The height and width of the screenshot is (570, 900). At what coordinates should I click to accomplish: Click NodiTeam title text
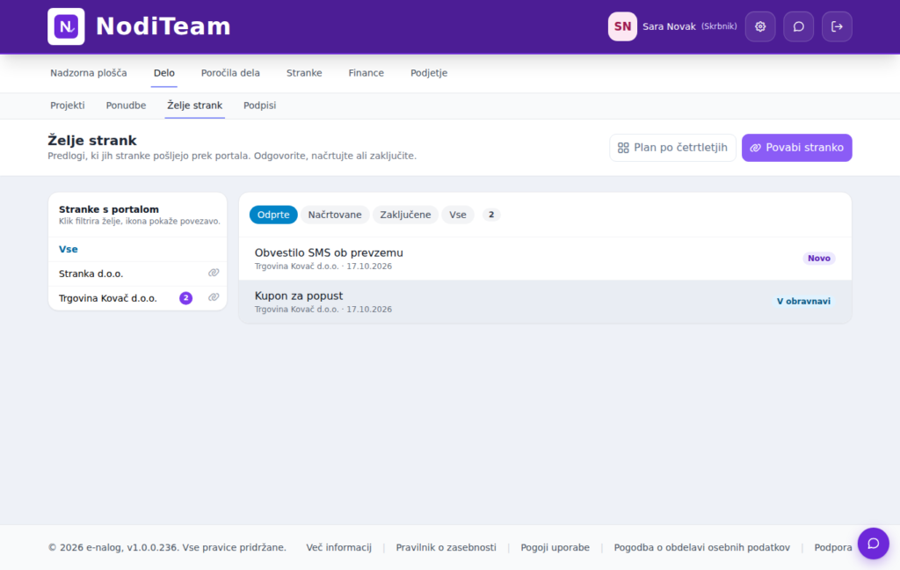pos(163,26)
